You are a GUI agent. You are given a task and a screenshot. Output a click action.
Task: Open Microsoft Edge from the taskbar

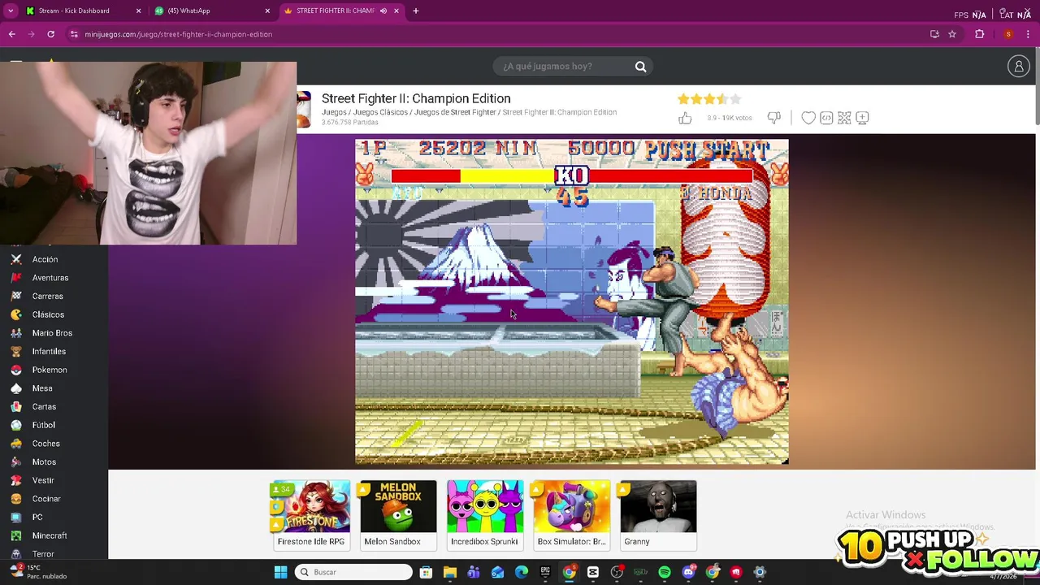[522, 572]
